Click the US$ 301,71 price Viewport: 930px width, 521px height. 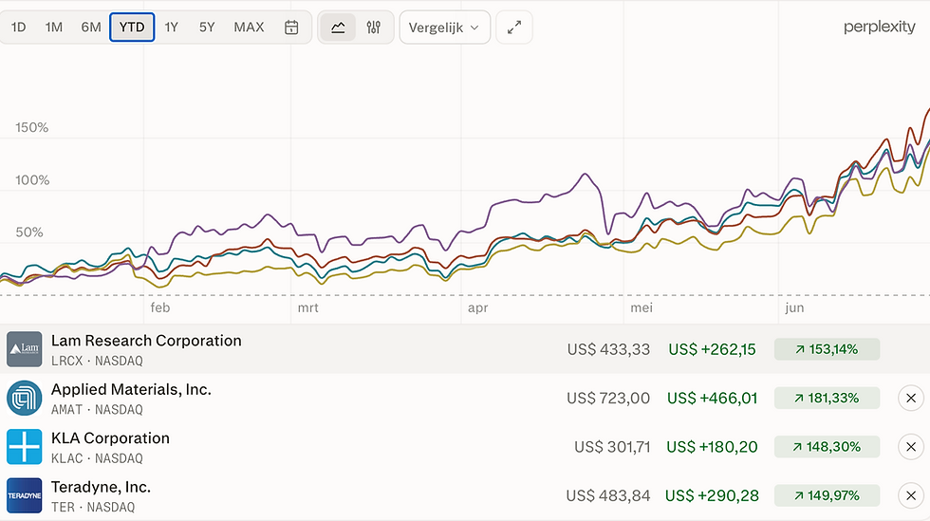pos(612,447)
